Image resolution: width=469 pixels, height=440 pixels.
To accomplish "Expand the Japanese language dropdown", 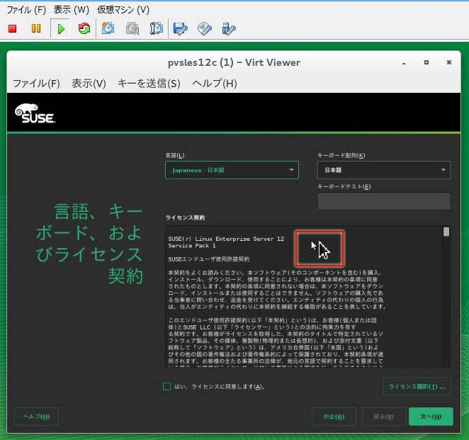I will (x=232, y=170).
